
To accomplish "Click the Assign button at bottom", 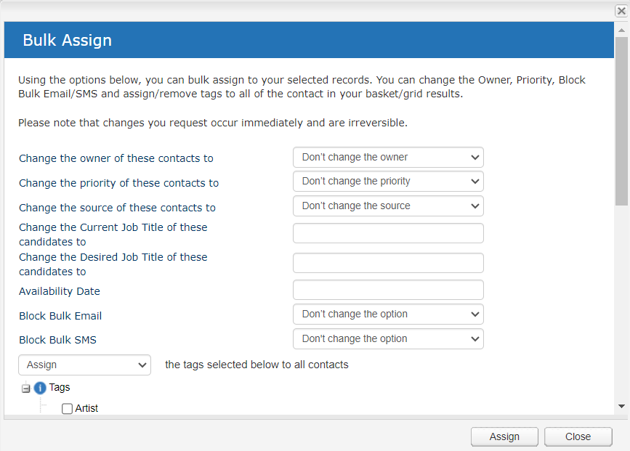I will pos(504,436).
